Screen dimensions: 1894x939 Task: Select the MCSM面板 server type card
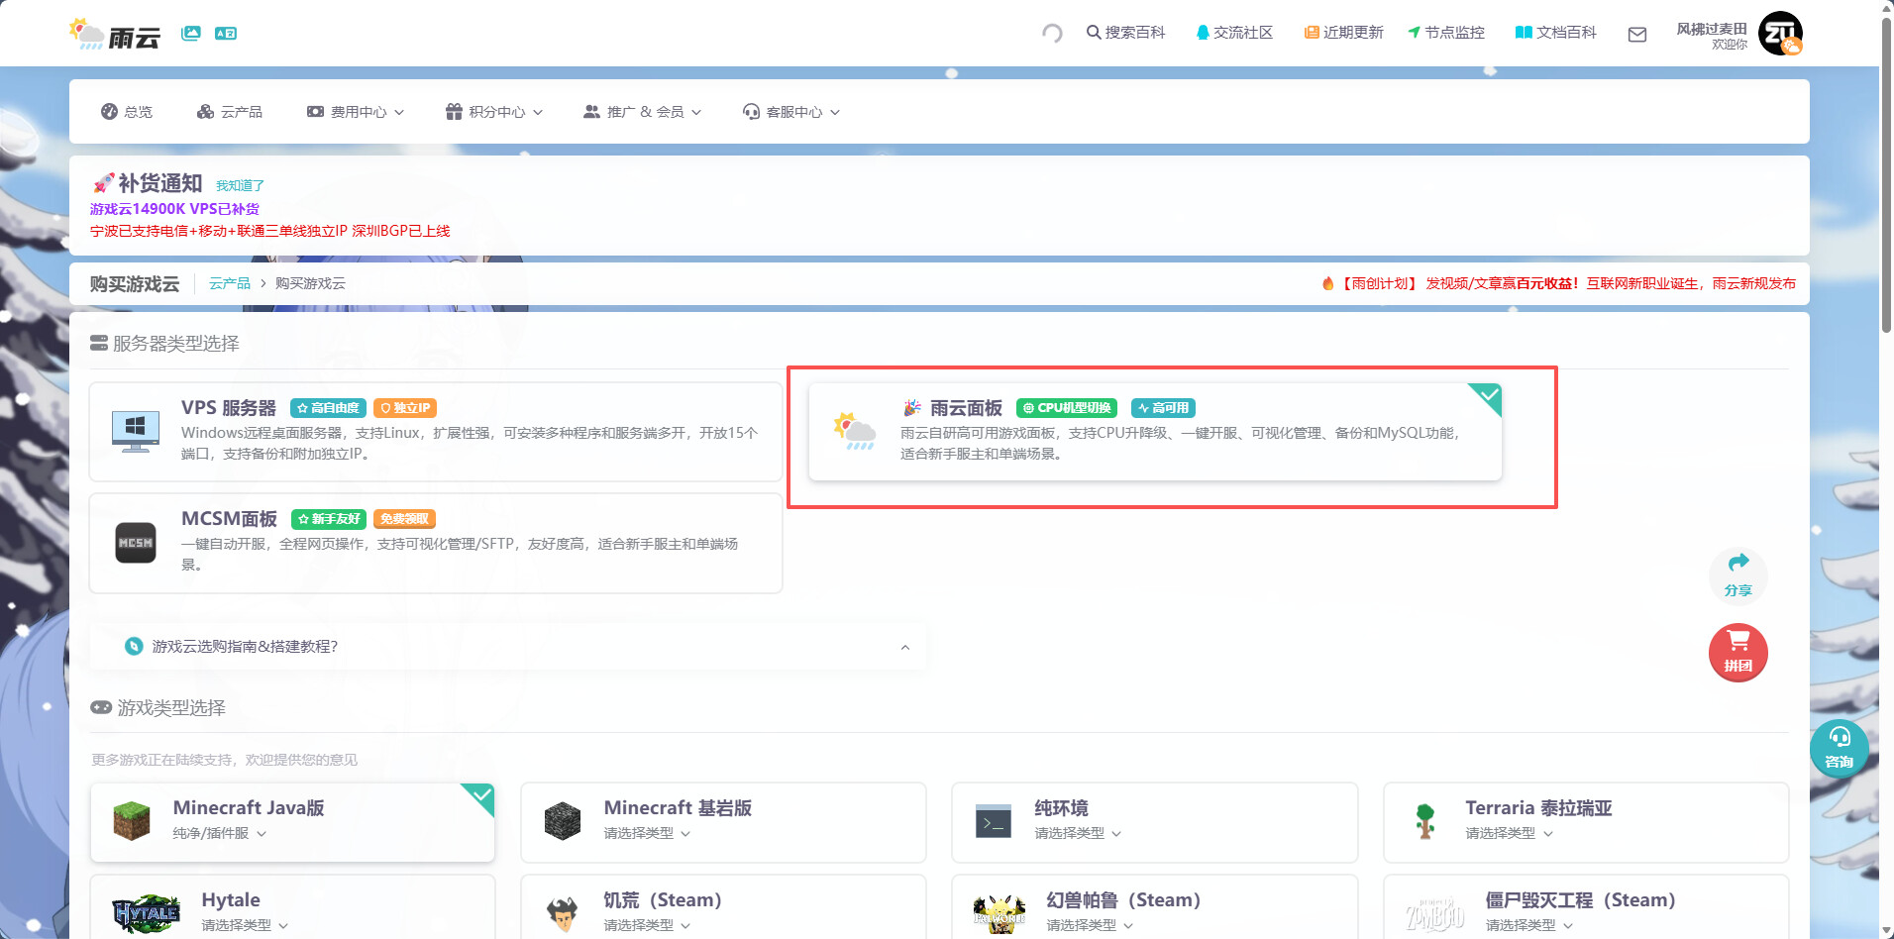click(x=436, y=543)
